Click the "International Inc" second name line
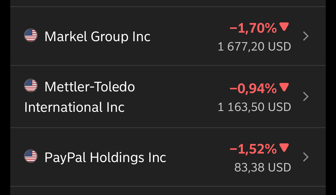Screen dimensions: 336x195 pos(74,107)
